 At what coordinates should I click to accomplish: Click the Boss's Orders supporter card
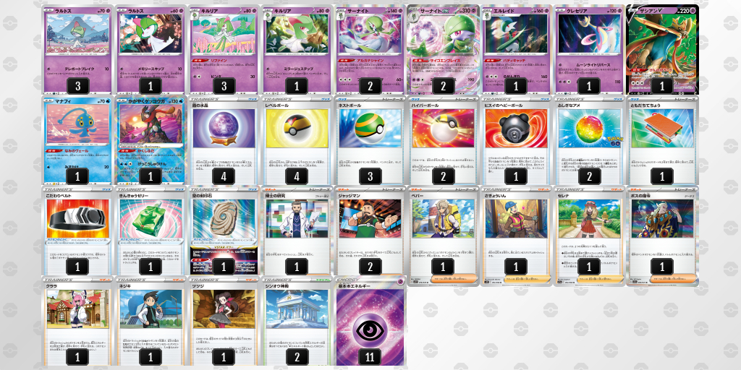662,236
